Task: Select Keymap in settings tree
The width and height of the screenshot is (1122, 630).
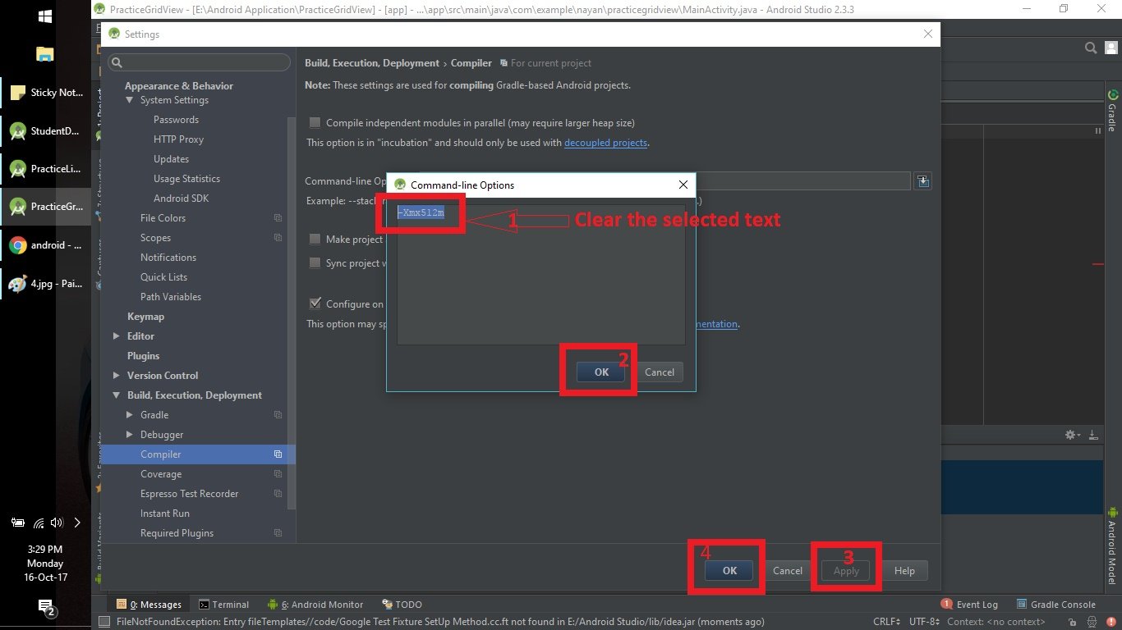Action: point(145,317)
